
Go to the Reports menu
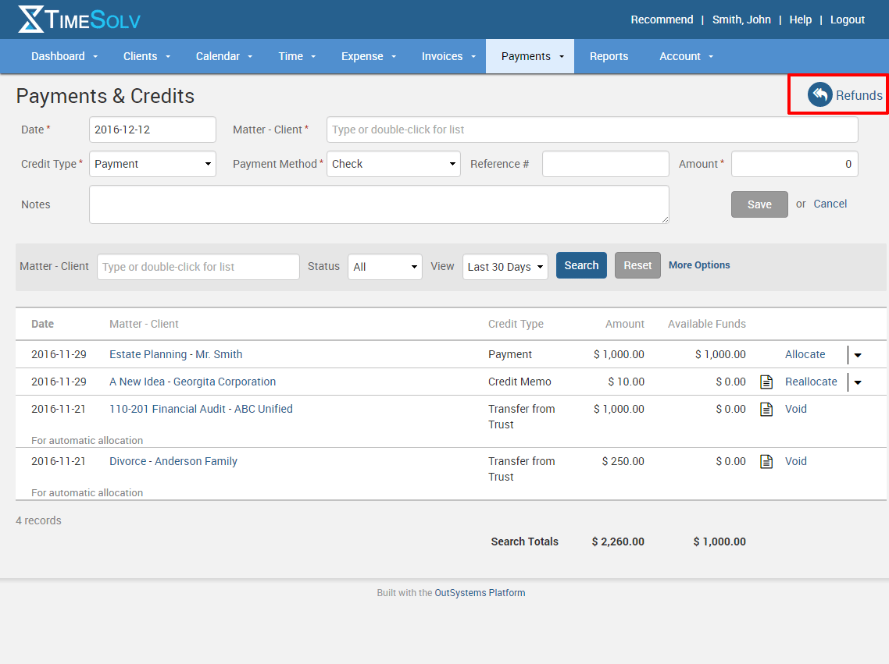(609, 56)
